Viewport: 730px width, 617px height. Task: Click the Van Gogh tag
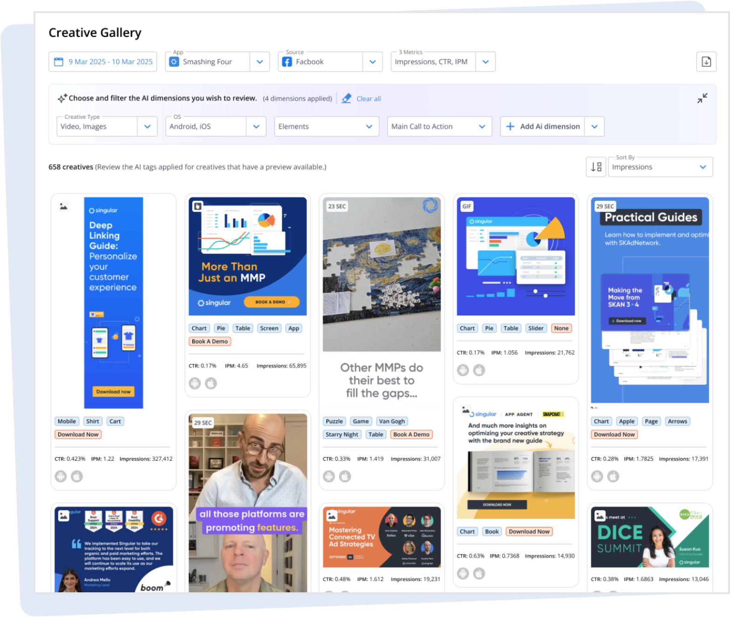(392, 421)
